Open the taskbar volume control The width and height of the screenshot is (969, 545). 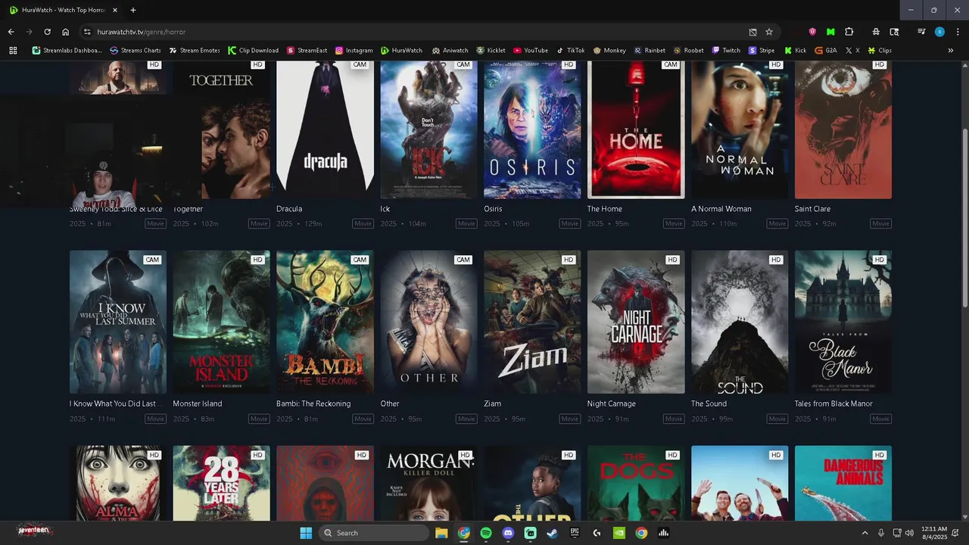[909, 533]
